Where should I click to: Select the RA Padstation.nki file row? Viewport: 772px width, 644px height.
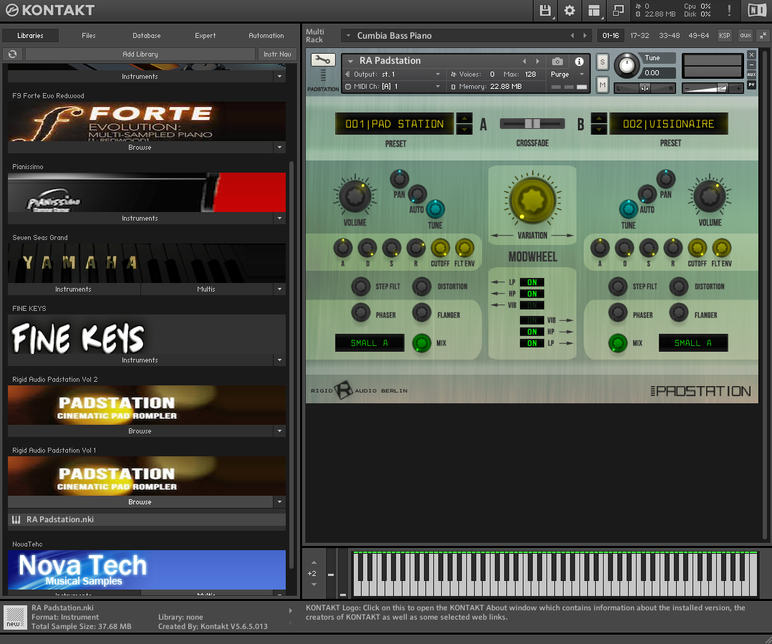click(147, 519)
